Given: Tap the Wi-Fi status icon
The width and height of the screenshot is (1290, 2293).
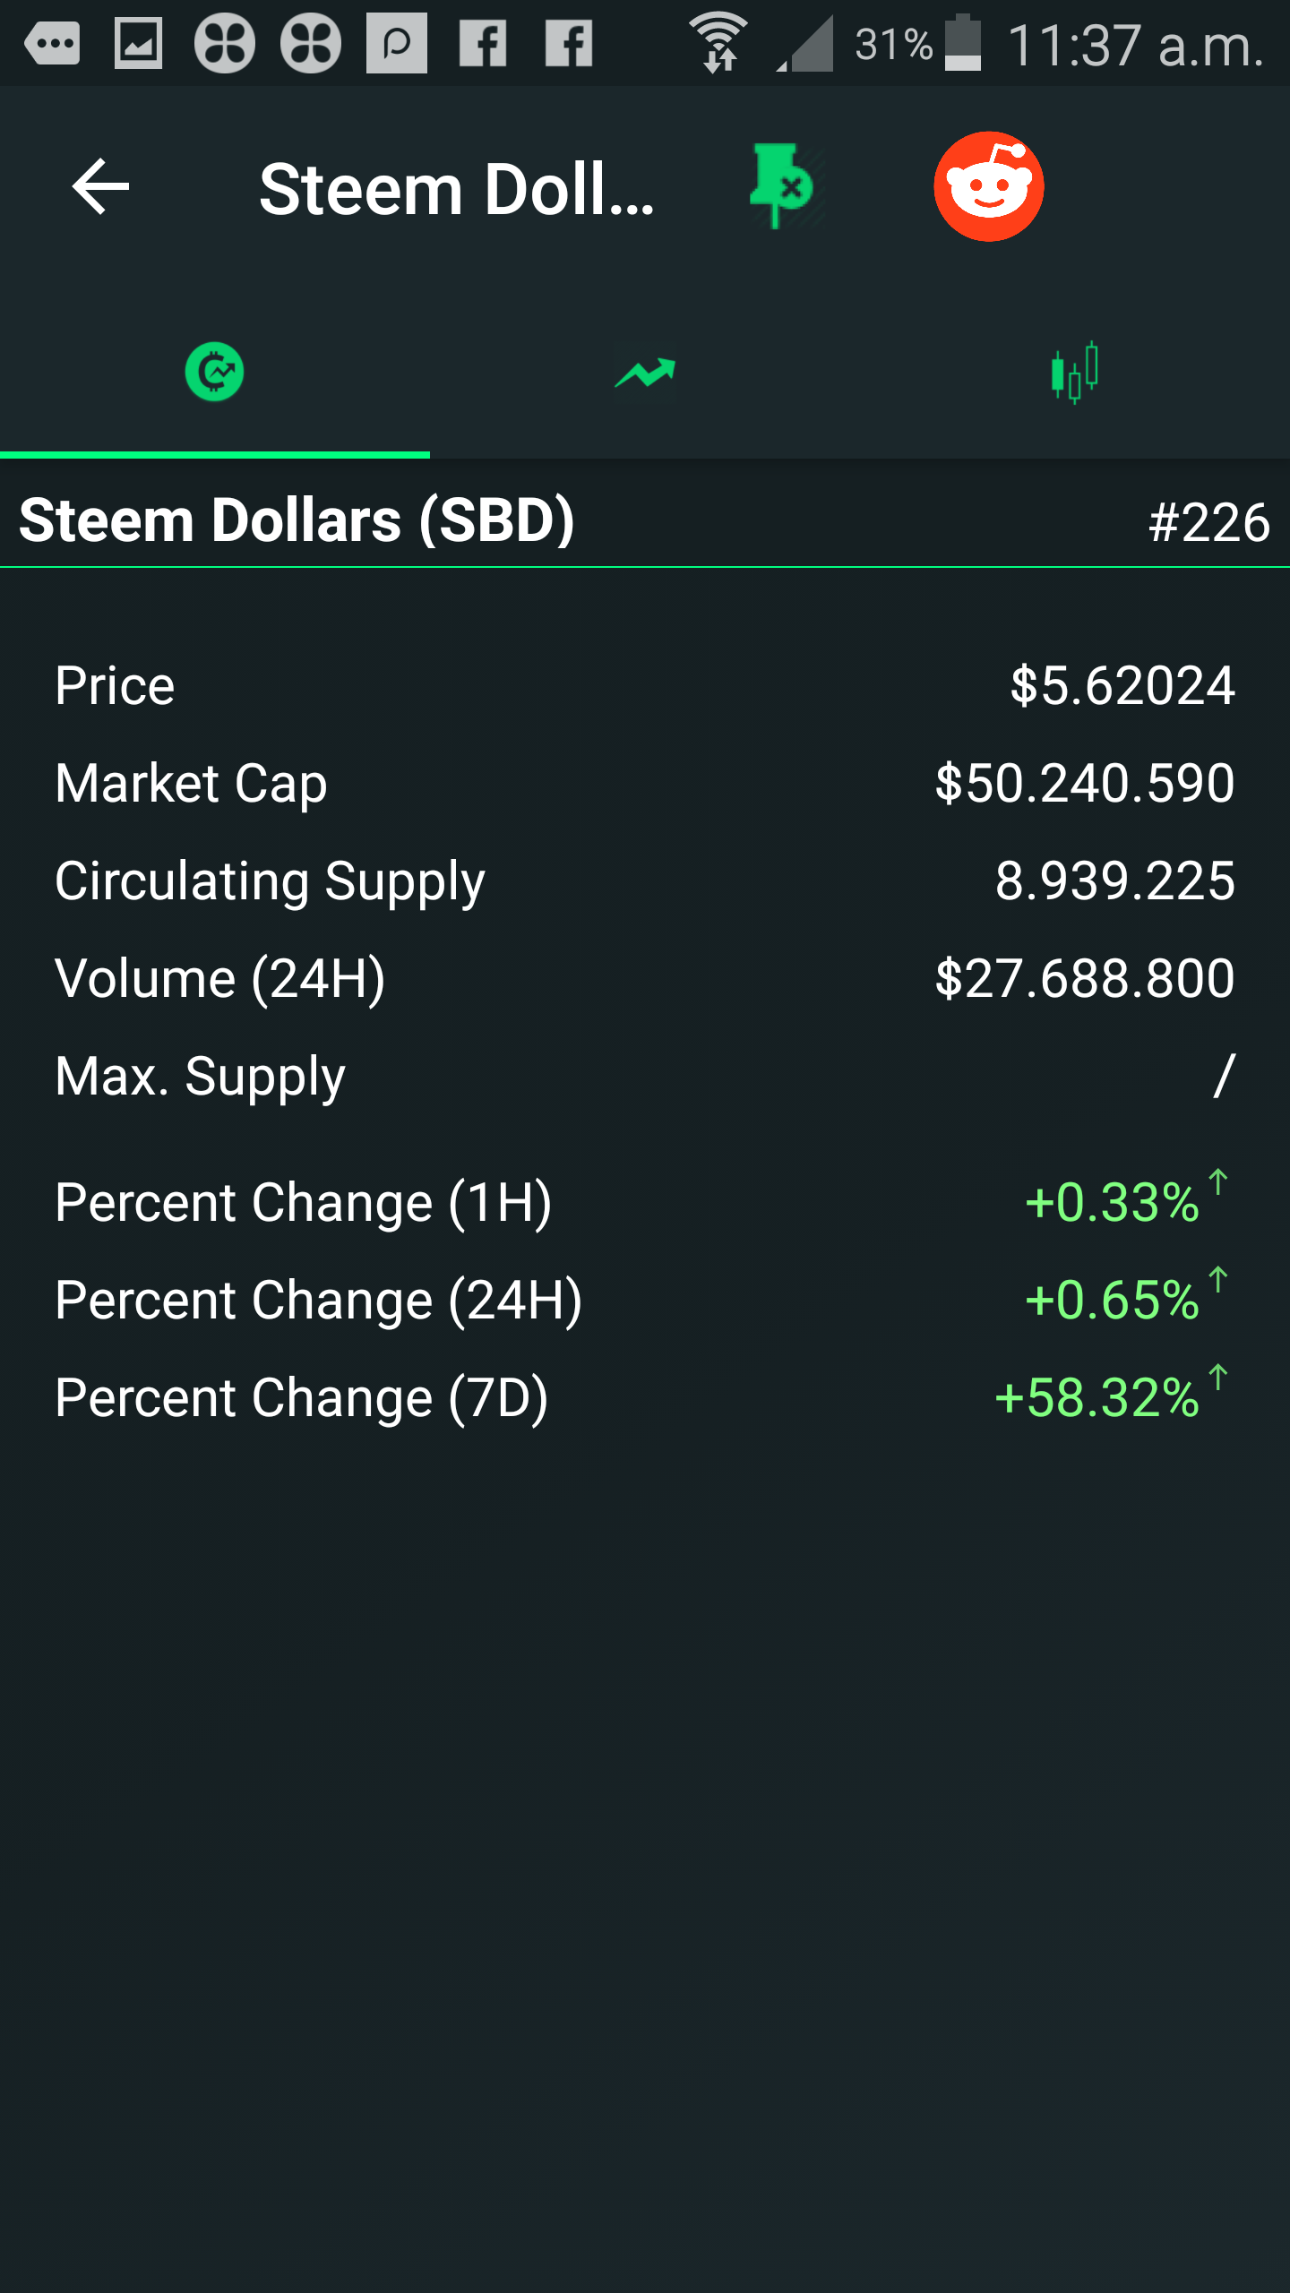Looking at the screenshot, I should [x=718, y=43].
